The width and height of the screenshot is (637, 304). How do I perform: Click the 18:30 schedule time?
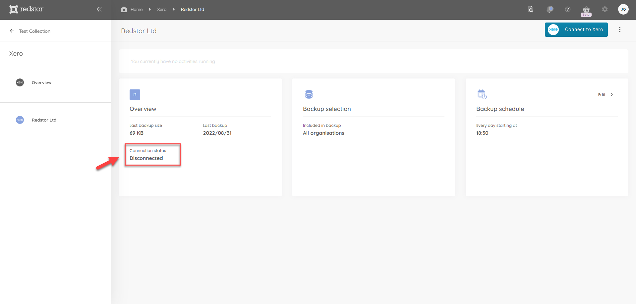482,133
